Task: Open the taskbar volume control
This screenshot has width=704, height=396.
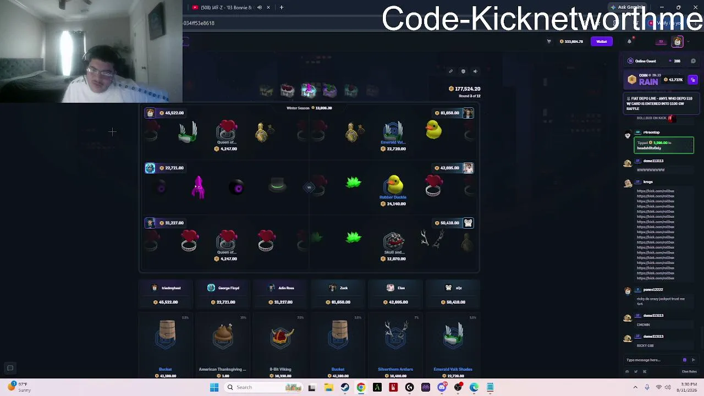Action: (x=669, y=387)
